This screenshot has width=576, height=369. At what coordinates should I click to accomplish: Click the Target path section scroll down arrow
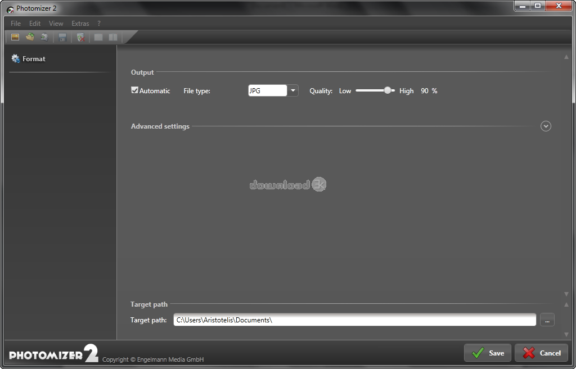(x=566, y=334)
